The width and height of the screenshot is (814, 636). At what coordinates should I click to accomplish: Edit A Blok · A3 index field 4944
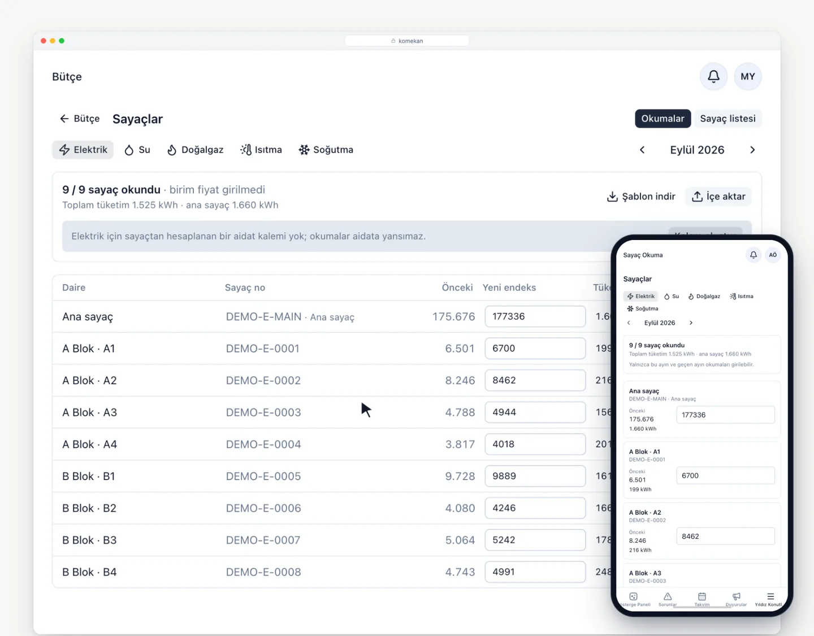pos(535,412)
